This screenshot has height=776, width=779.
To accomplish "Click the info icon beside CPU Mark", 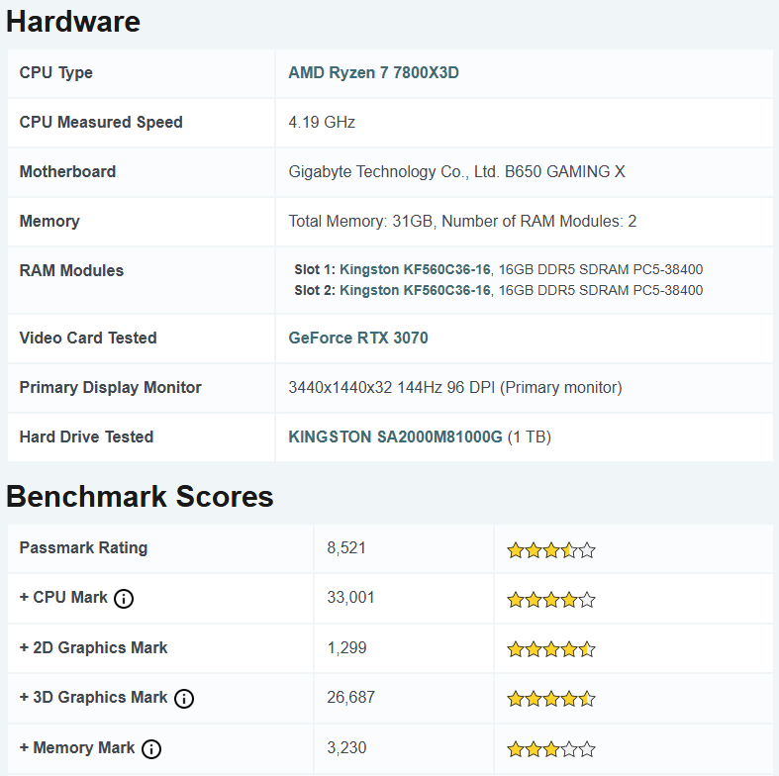I will click(124, 598).
